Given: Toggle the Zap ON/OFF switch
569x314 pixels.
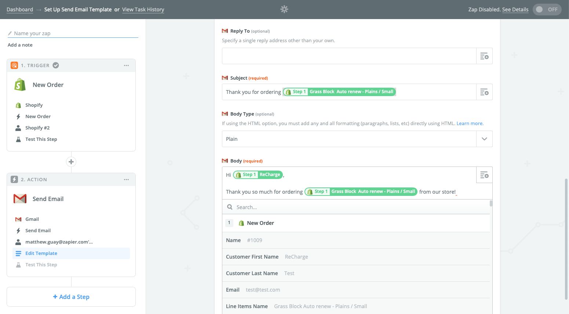Looking at the screenshot, I should point(547,10).
